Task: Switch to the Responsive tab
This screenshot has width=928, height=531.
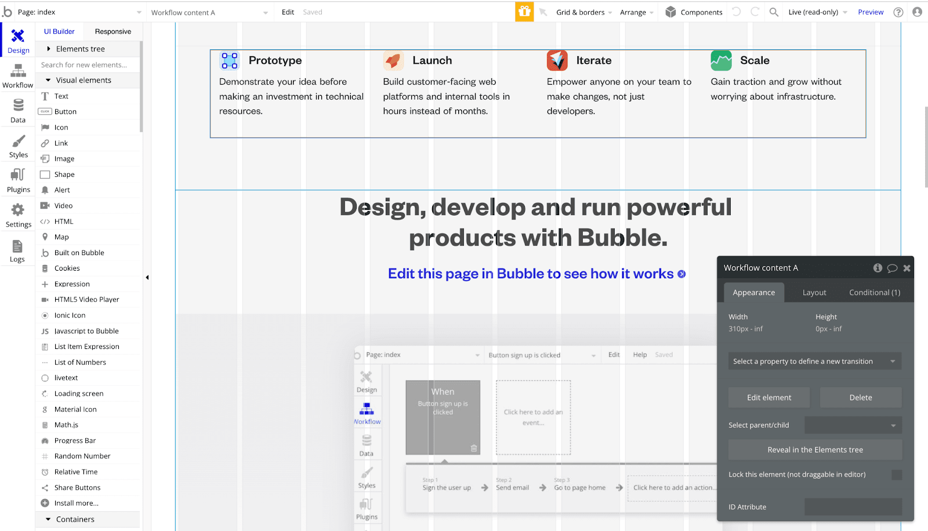Action: [x=113, y=31]
